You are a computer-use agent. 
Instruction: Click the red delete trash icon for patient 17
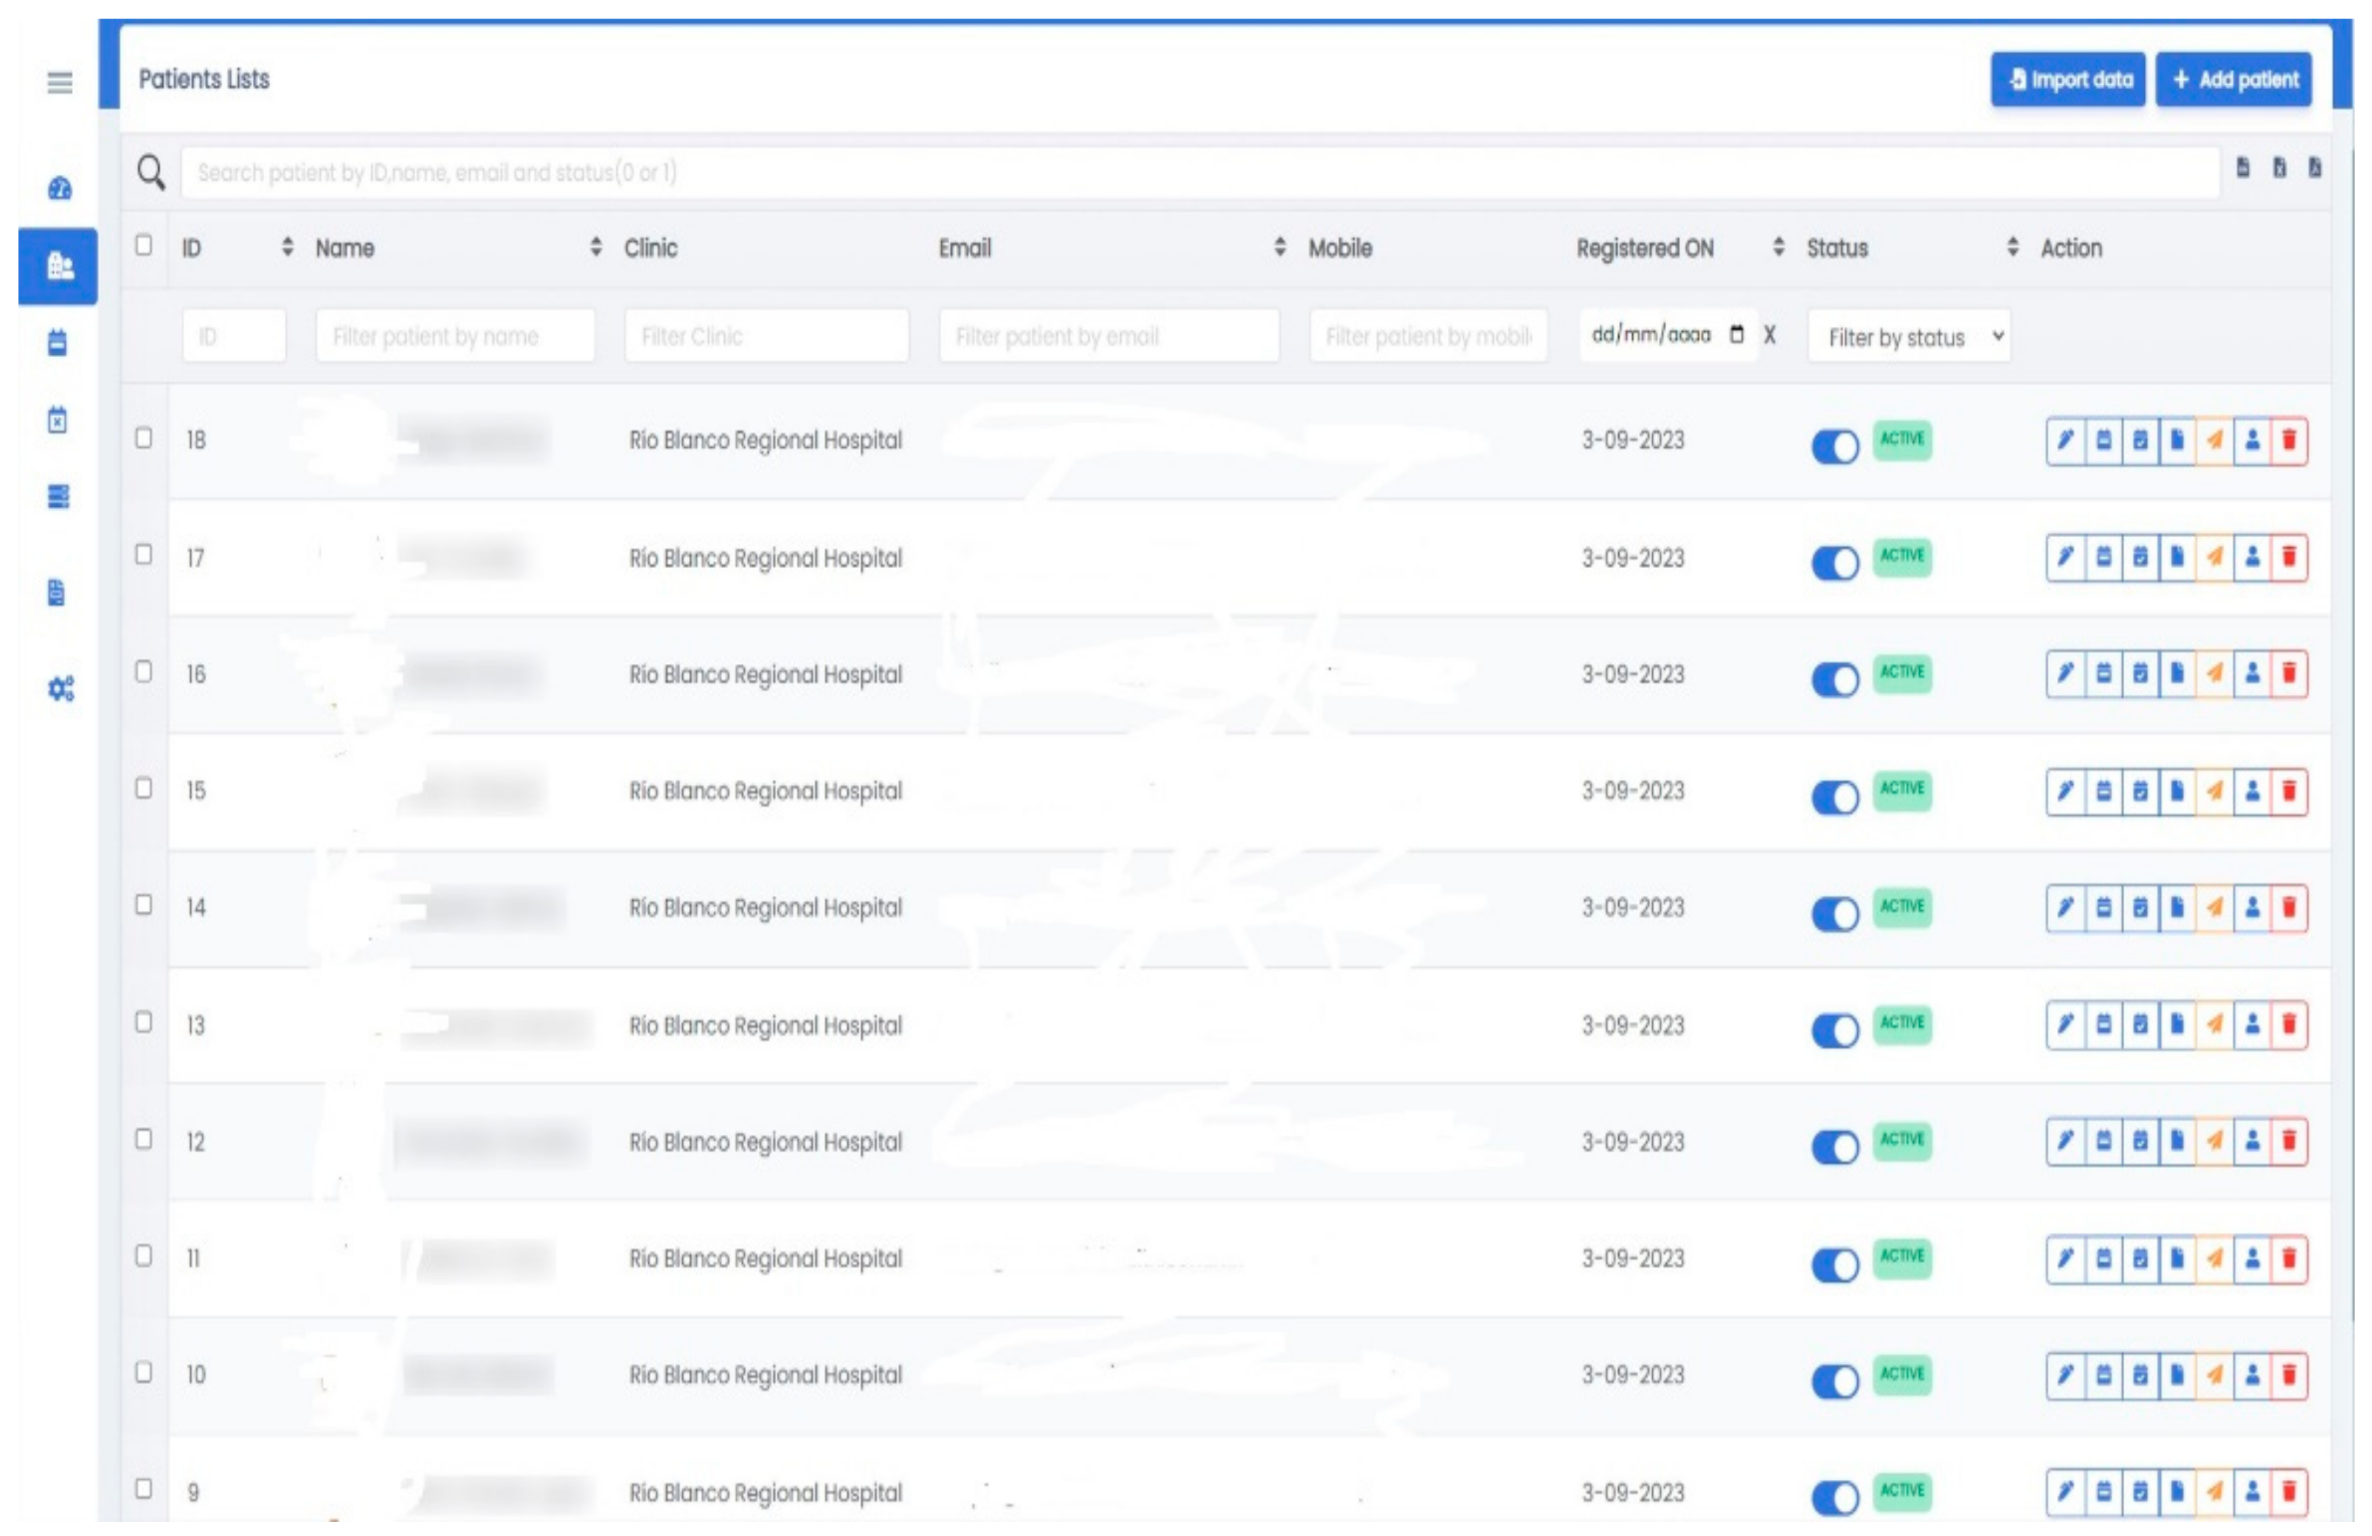pyautogui.click(x=2289, y=556)
